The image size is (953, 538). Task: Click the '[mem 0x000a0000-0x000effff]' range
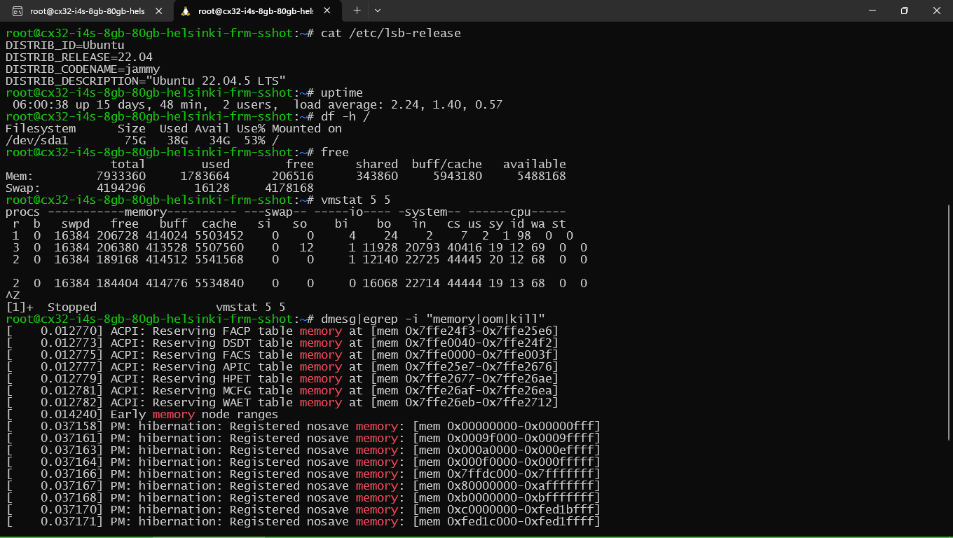[507, 450]
